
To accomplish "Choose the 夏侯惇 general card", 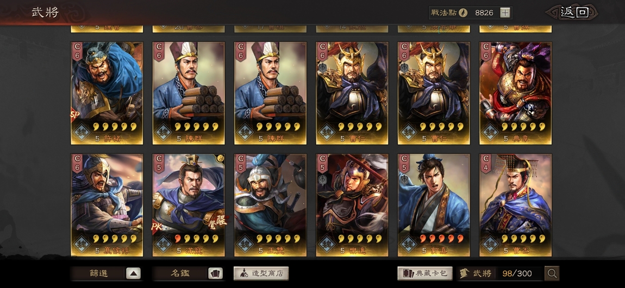I will [x=107, y=205].
